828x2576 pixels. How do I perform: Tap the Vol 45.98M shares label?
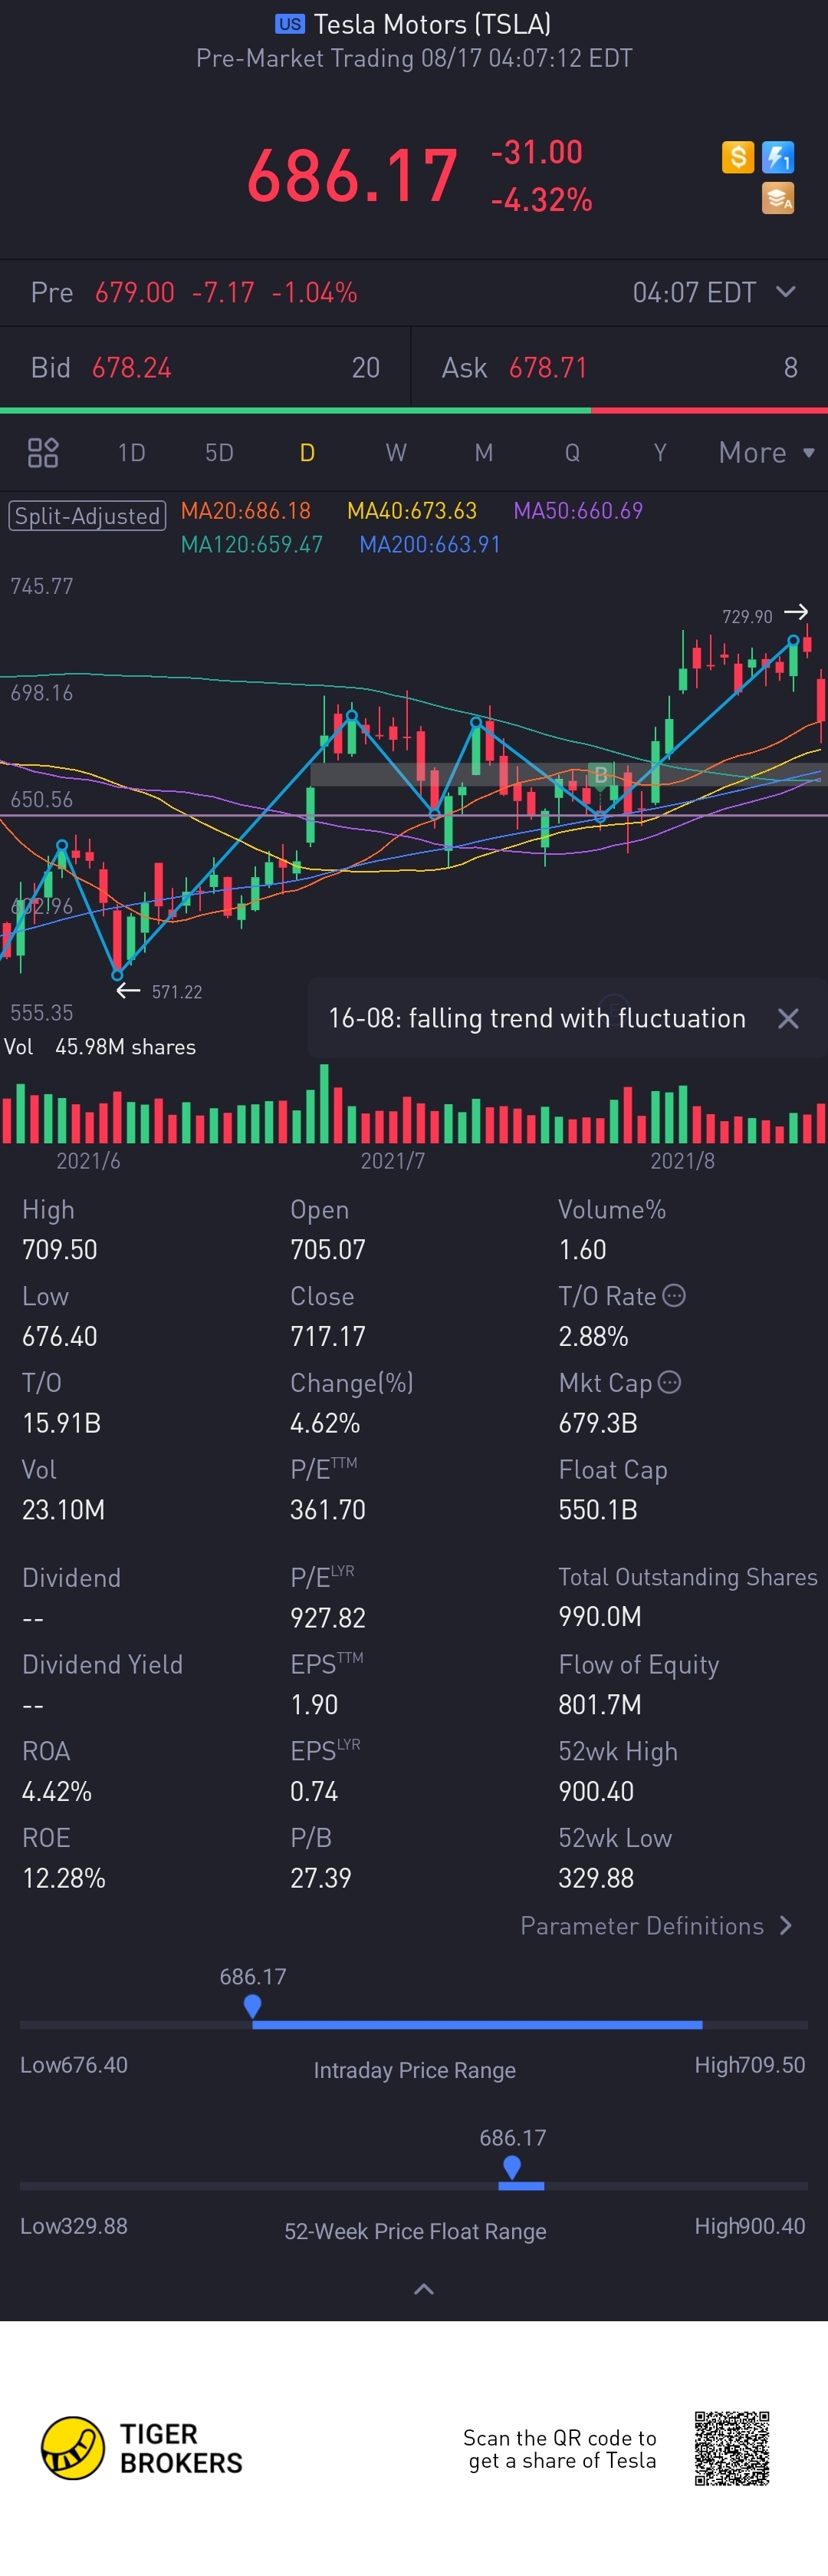point(100,1047)
